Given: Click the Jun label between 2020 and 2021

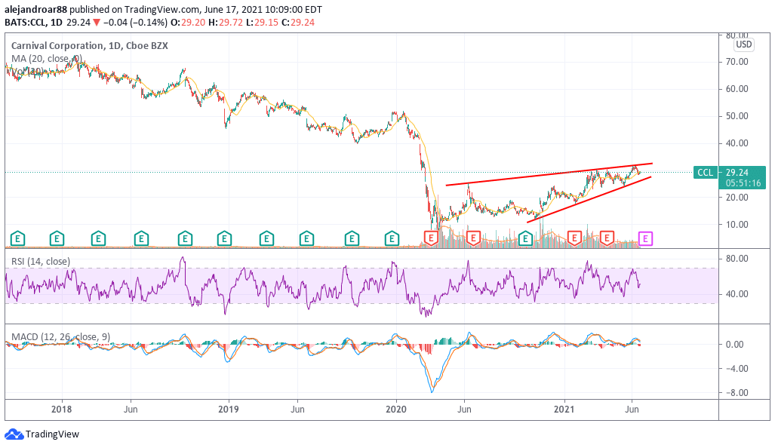Looking at the screenshot, I should (x=464, y=410).
